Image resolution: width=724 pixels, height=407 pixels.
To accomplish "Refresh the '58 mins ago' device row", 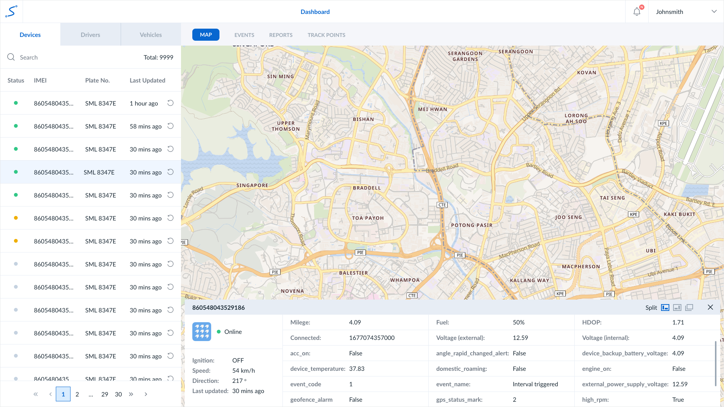I will 170,126.
